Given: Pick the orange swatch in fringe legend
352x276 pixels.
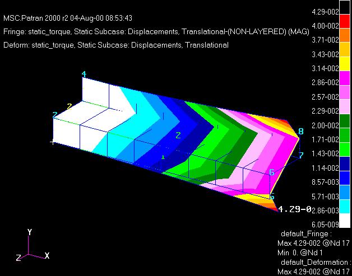Looking at the screenshot, I should (x=345, y=33).
